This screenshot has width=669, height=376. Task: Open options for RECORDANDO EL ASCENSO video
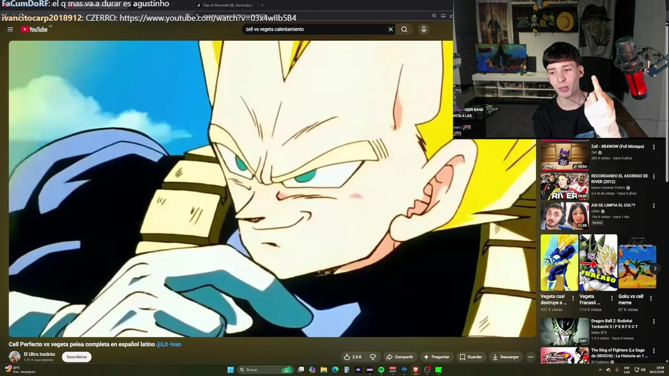[x=654, y=177]
